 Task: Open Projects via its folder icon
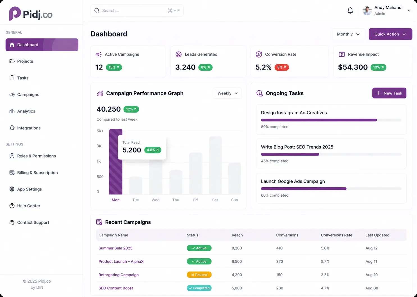pos(12,61)
